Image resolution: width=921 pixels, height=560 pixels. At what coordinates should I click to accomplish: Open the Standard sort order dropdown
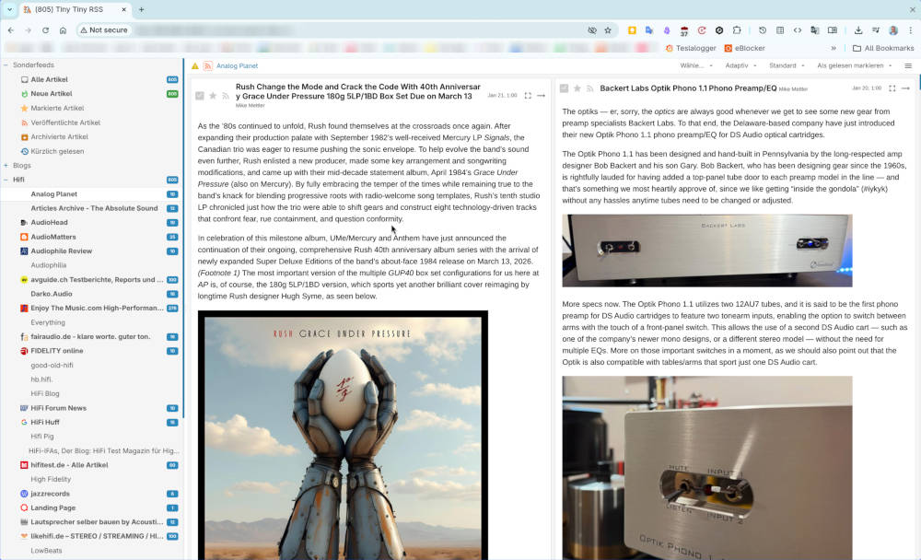pos(786,66)
